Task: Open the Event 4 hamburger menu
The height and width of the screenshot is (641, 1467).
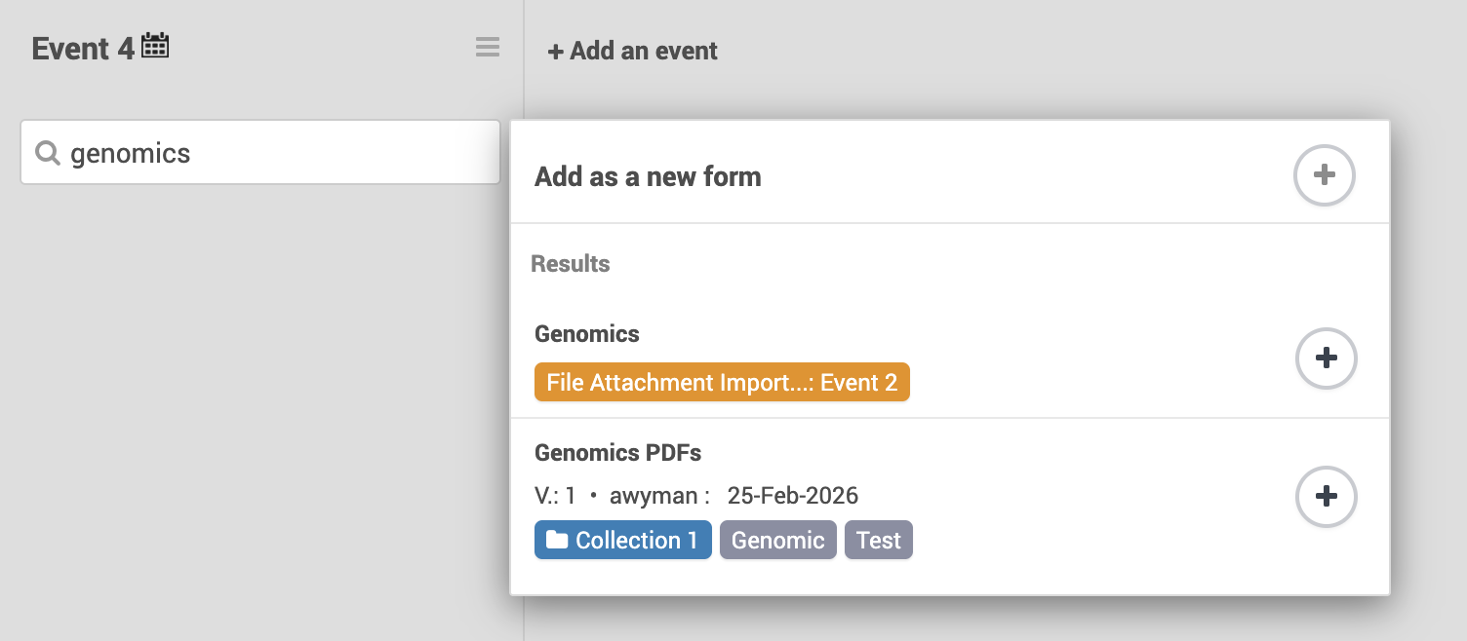Action: coord(488,47)
